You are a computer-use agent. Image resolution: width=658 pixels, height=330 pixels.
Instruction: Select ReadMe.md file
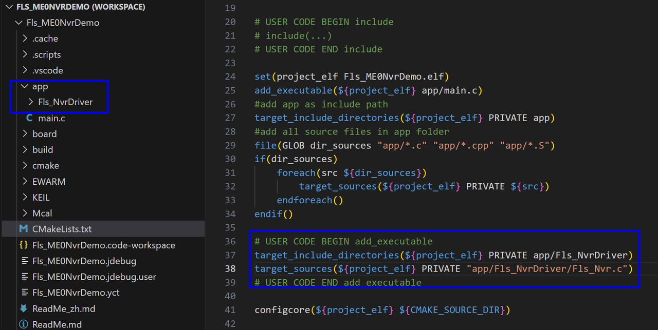click(x=57, y=324)
